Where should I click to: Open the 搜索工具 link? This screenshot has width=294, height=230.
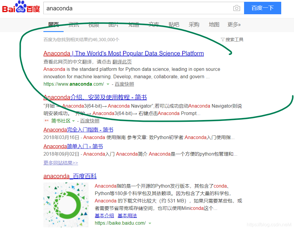pos(234,39)
